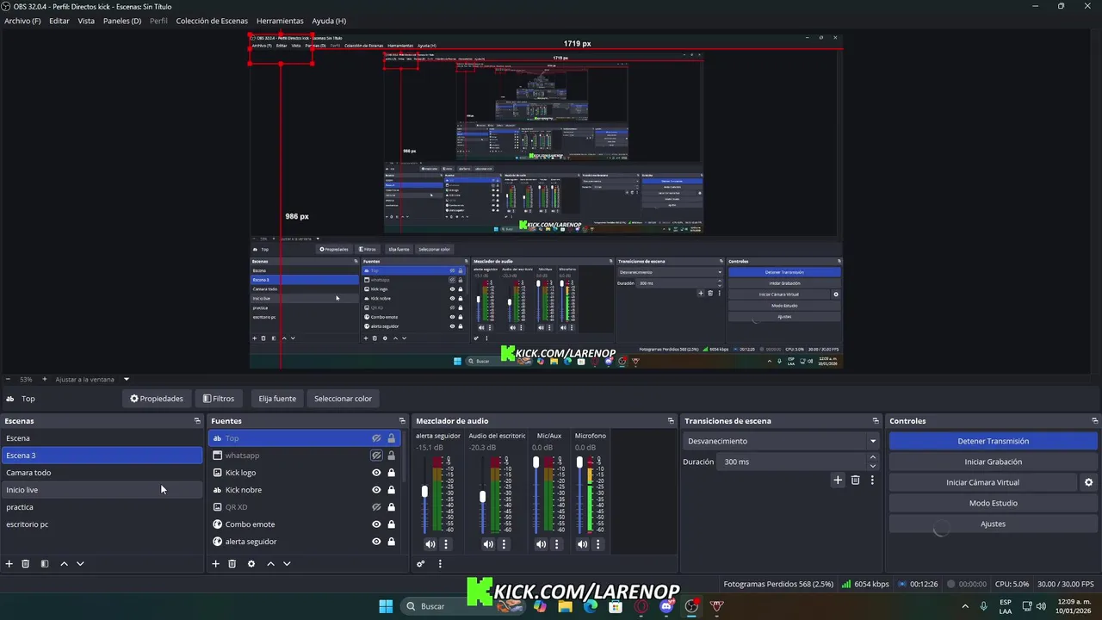Screen dimensions: 1102x620
Task: Increase the transition duration with up stepper
Action: (873, 458)
